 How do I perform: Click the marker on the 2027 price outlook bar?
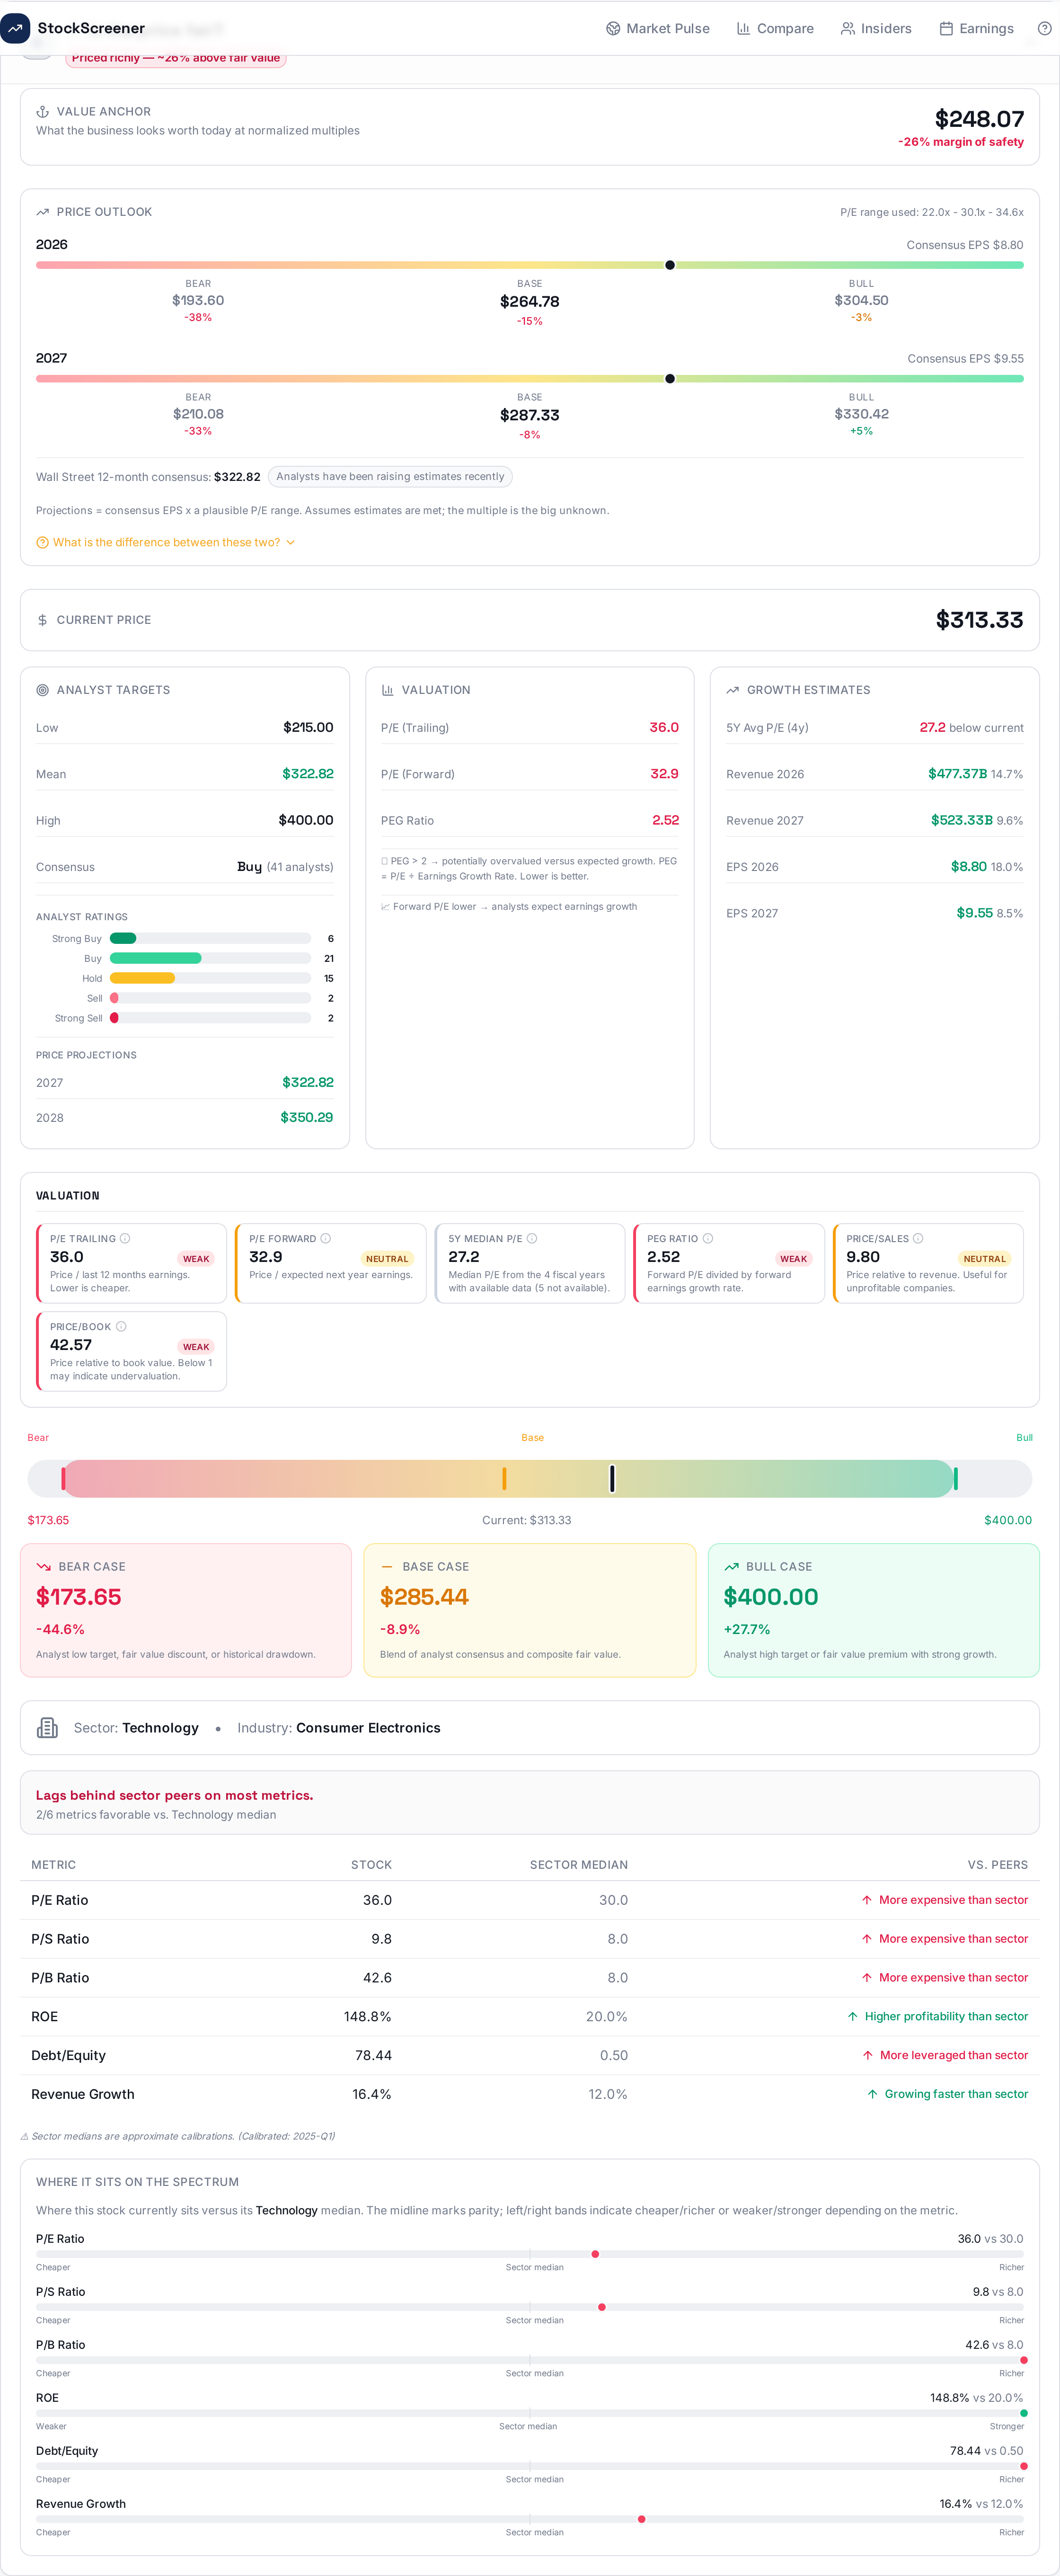670,379
